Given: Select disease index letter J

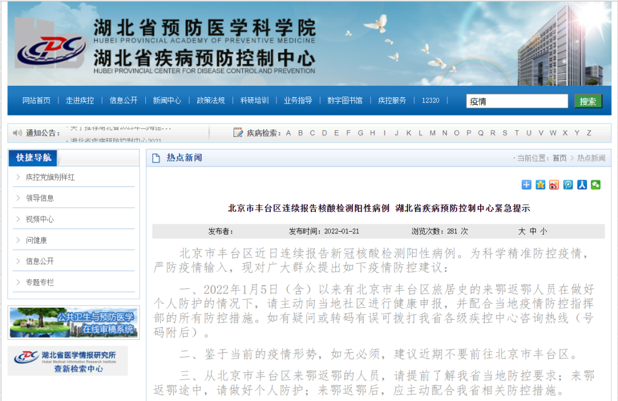Looking at the screenshot, I should click(397, 133).
